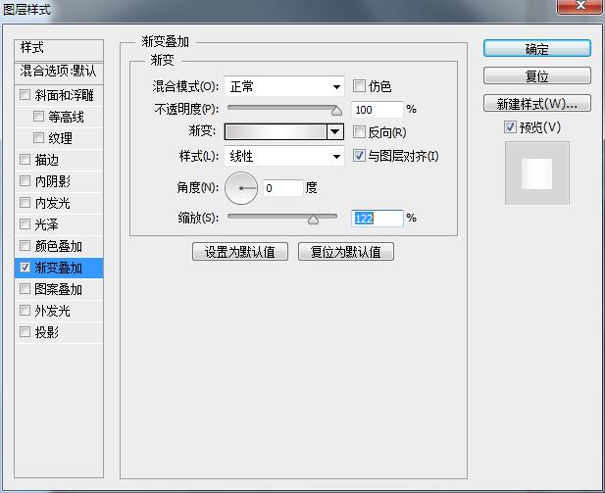Open the 样式(L) dropdown showing 线性
The image size is (605, 493).
(284, 156)
